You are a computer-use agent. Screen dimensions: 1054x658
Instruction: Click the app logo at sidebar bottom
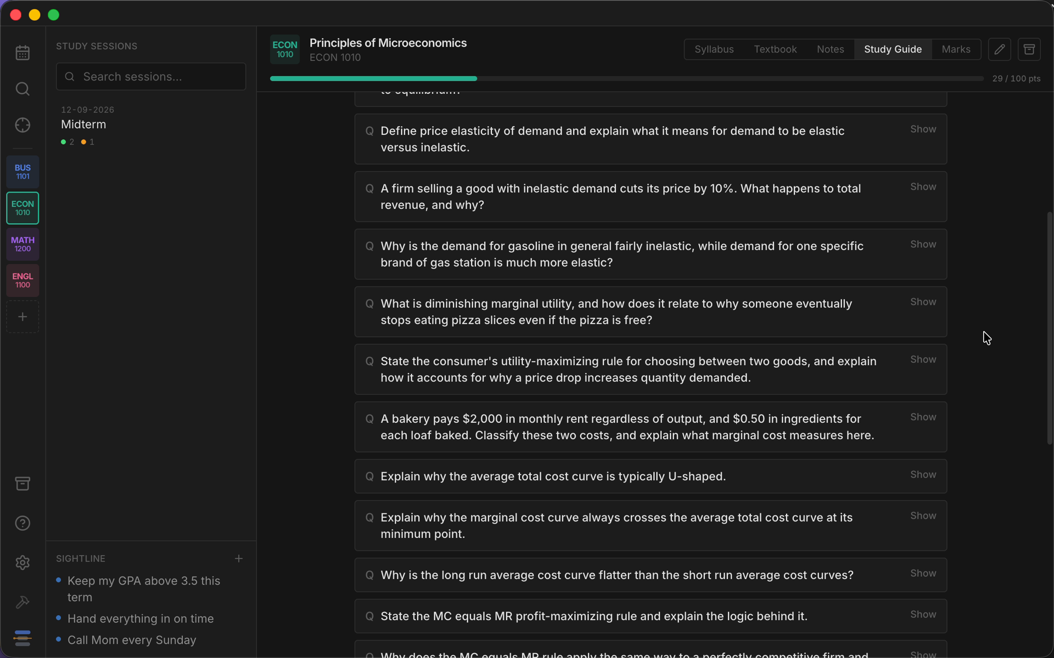tap(23, 638)
